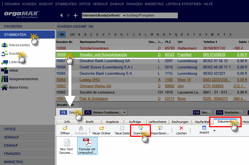Screen dimensions: 249x165
Task: Open the top FINANZEN menu
Action: click(134, 4)
